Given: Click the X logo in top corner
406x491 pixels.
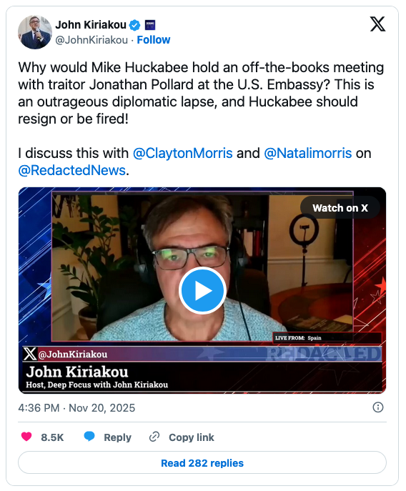Looking at the screenshot, I should 377,24.
